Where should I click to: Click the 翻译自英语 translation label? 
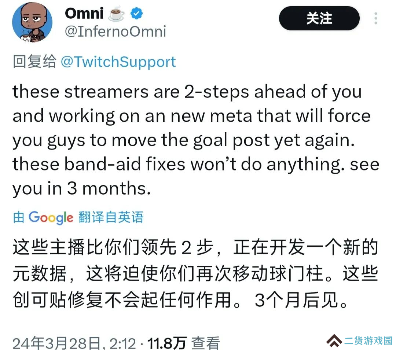tap(111, 217)
